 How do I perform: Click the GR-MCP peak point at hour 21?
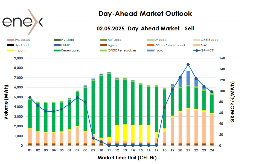(x=188, y=64)
